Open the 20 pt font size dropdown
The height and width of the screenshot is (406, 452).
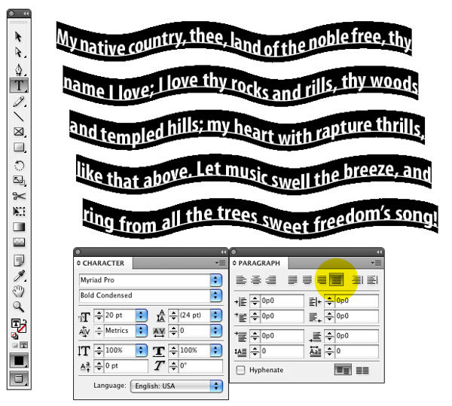142,315
